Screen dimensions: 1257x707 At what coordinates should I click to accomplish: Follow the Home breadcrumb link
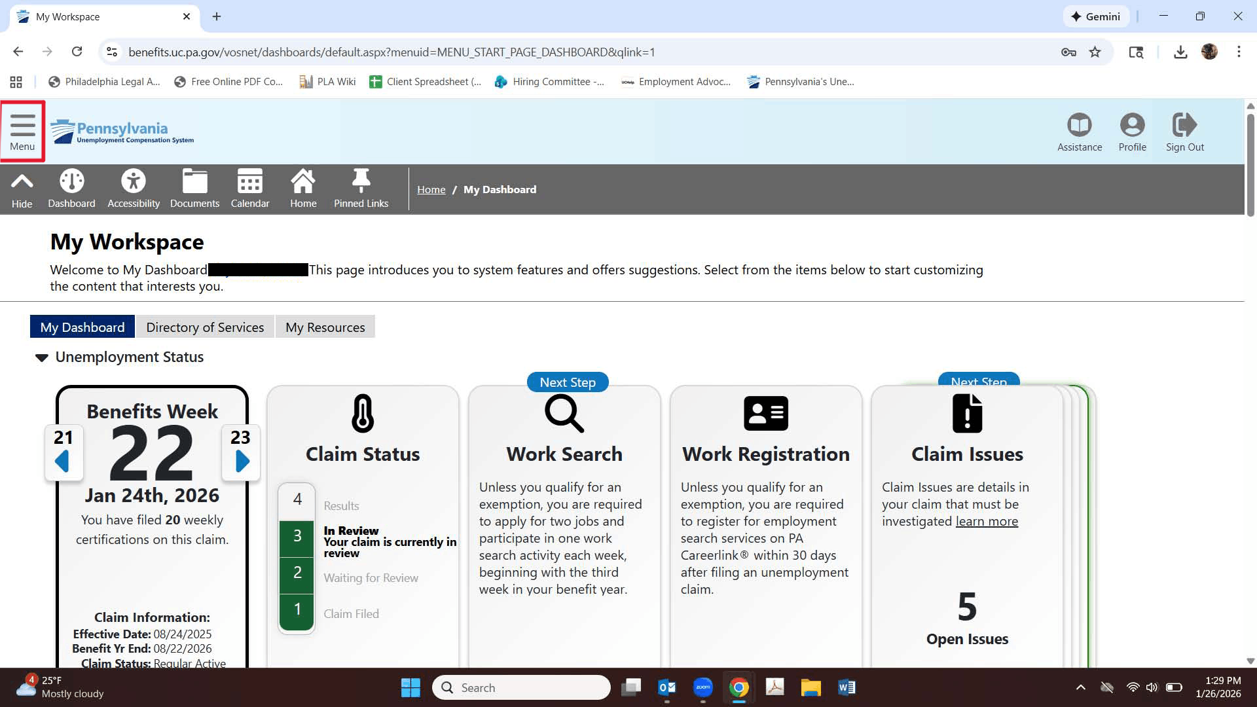click(431, 190)
